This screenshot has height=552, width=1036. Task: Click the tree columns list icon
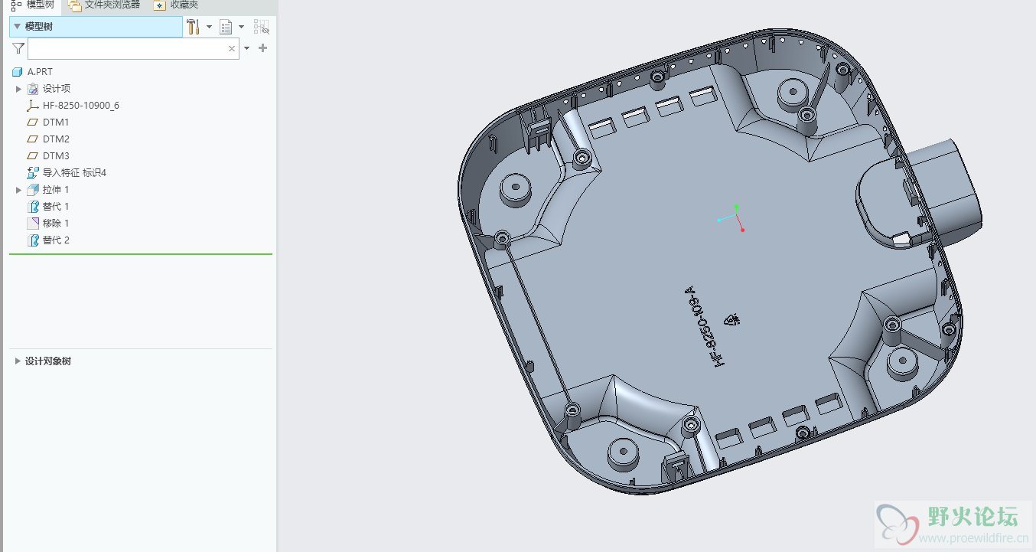click(226, 27)
